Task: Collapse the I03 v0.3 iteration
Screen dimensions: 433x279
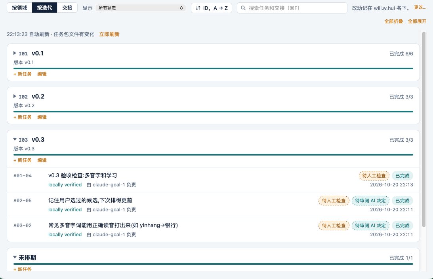Action: (15, 139)
